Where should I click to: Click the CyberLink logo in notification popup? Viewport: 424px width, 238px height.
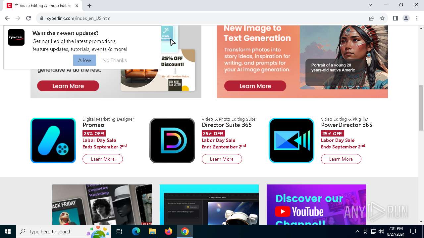click(x=16, y=37)
